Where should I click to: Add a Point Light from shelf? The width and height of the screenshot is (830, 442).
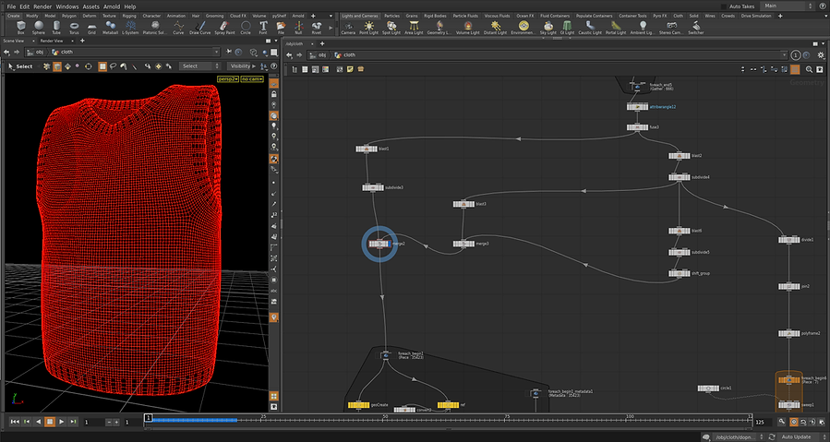point(369,28)
